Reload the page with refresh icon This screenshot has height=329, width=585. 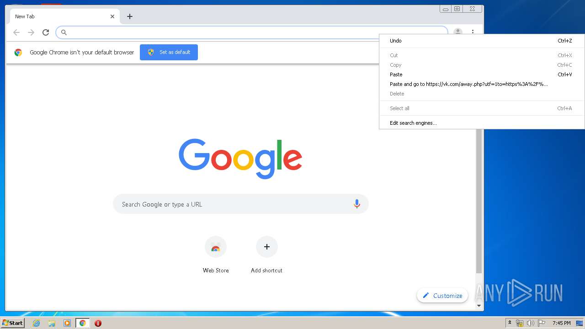coord(46,32)
